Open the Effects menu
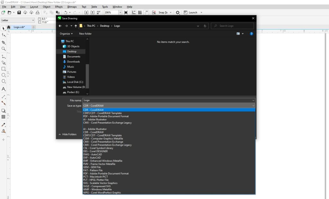Image resolution: width=329 pixels, height=199 pixels. [59, 7]
